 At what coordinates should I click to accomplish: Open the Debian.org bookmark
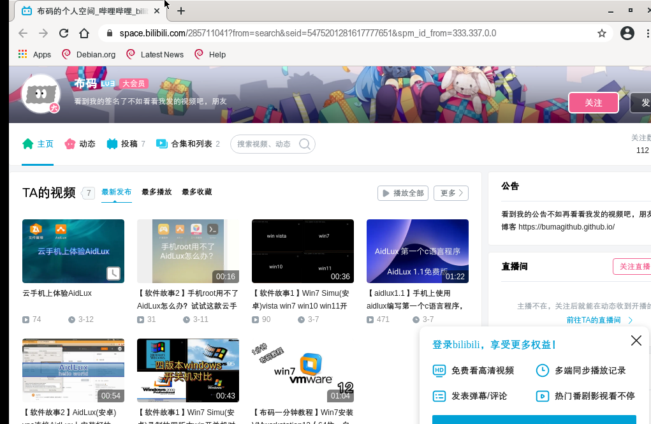pyautogui.click(x=89, y=54)
